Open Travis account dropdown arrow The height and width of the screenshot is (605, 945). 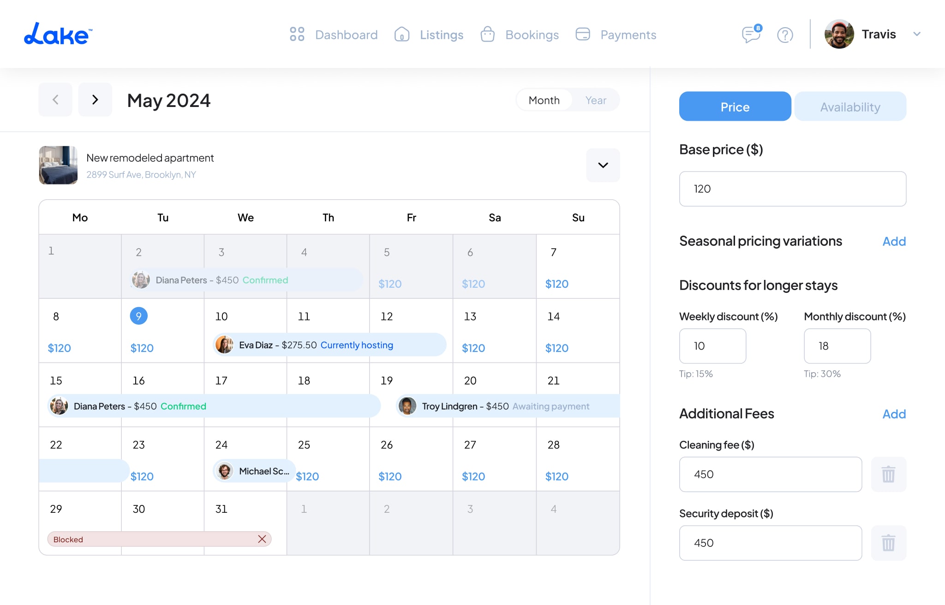click(917, 34)
